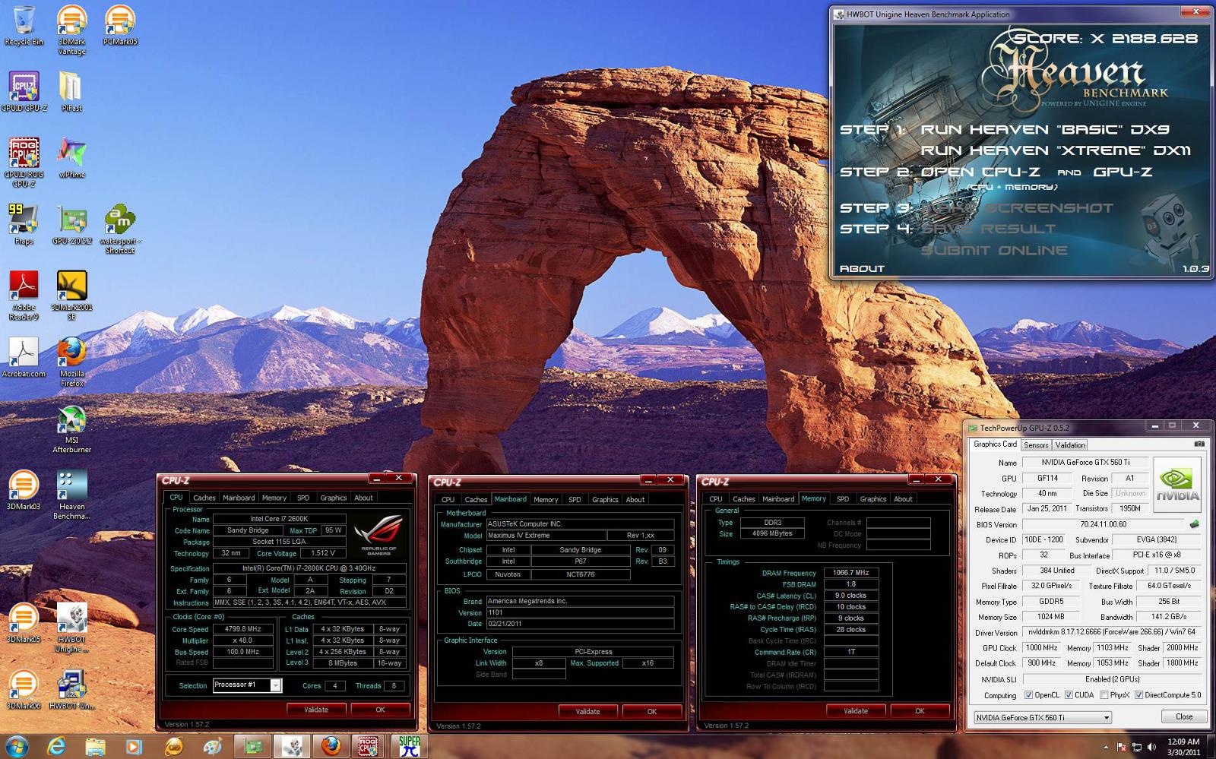Switch to Sensors tab in GPU-Z
1216x759 pixels.
coord(1036,445)
